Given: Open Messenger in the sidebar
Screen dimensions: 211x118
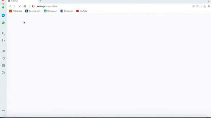Looking at the screenshot, I should pyautogui.click(x=3, y=15).
